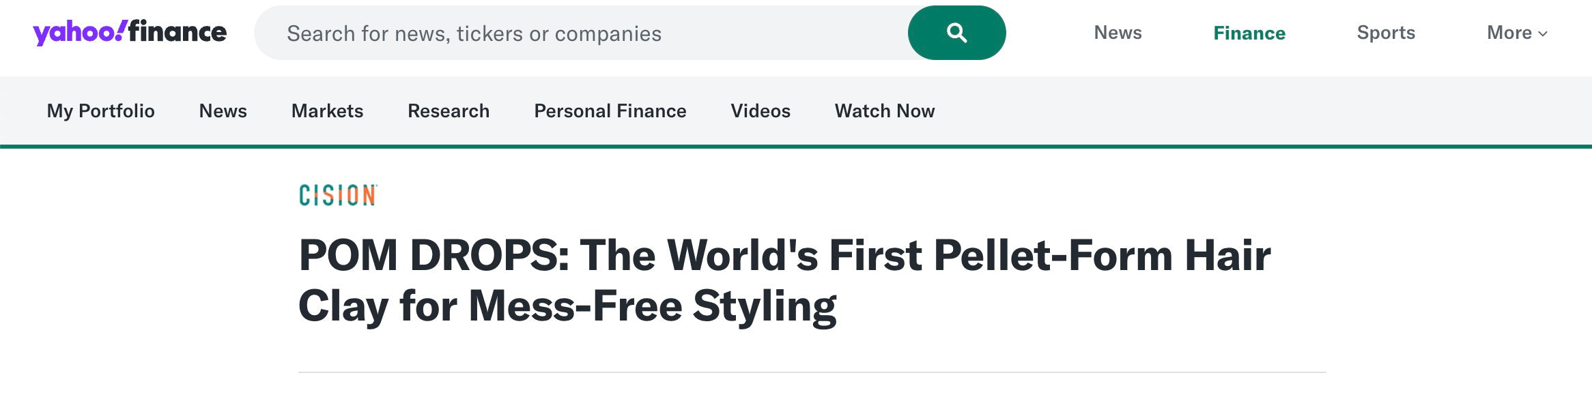Click 'Search for news, tickers or companies' placeholder

point(473,32)
